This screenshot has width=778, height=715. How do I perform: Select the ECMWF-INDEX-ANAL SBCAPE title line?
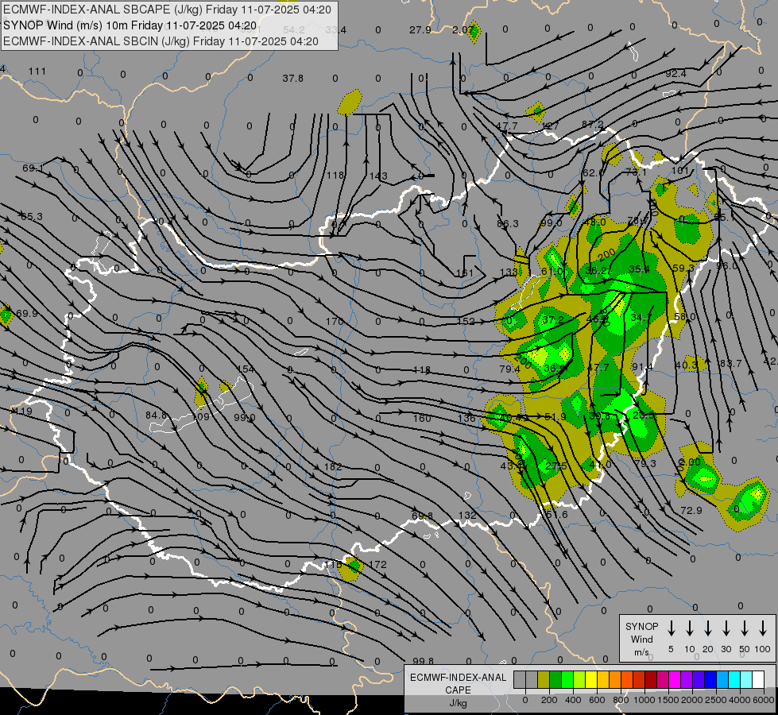(x=167, y=10)
